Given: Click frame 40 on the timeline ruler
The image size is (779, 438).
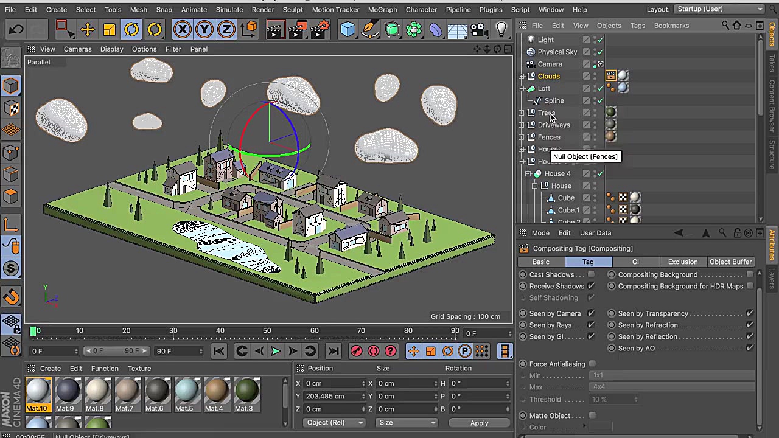Looking at the screenshot, I should [220, 330].
